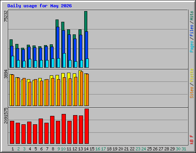Viewport: 196px width, 153px height.
Task: Click the 'Hits' legend label
Action: tap(192, 16)
